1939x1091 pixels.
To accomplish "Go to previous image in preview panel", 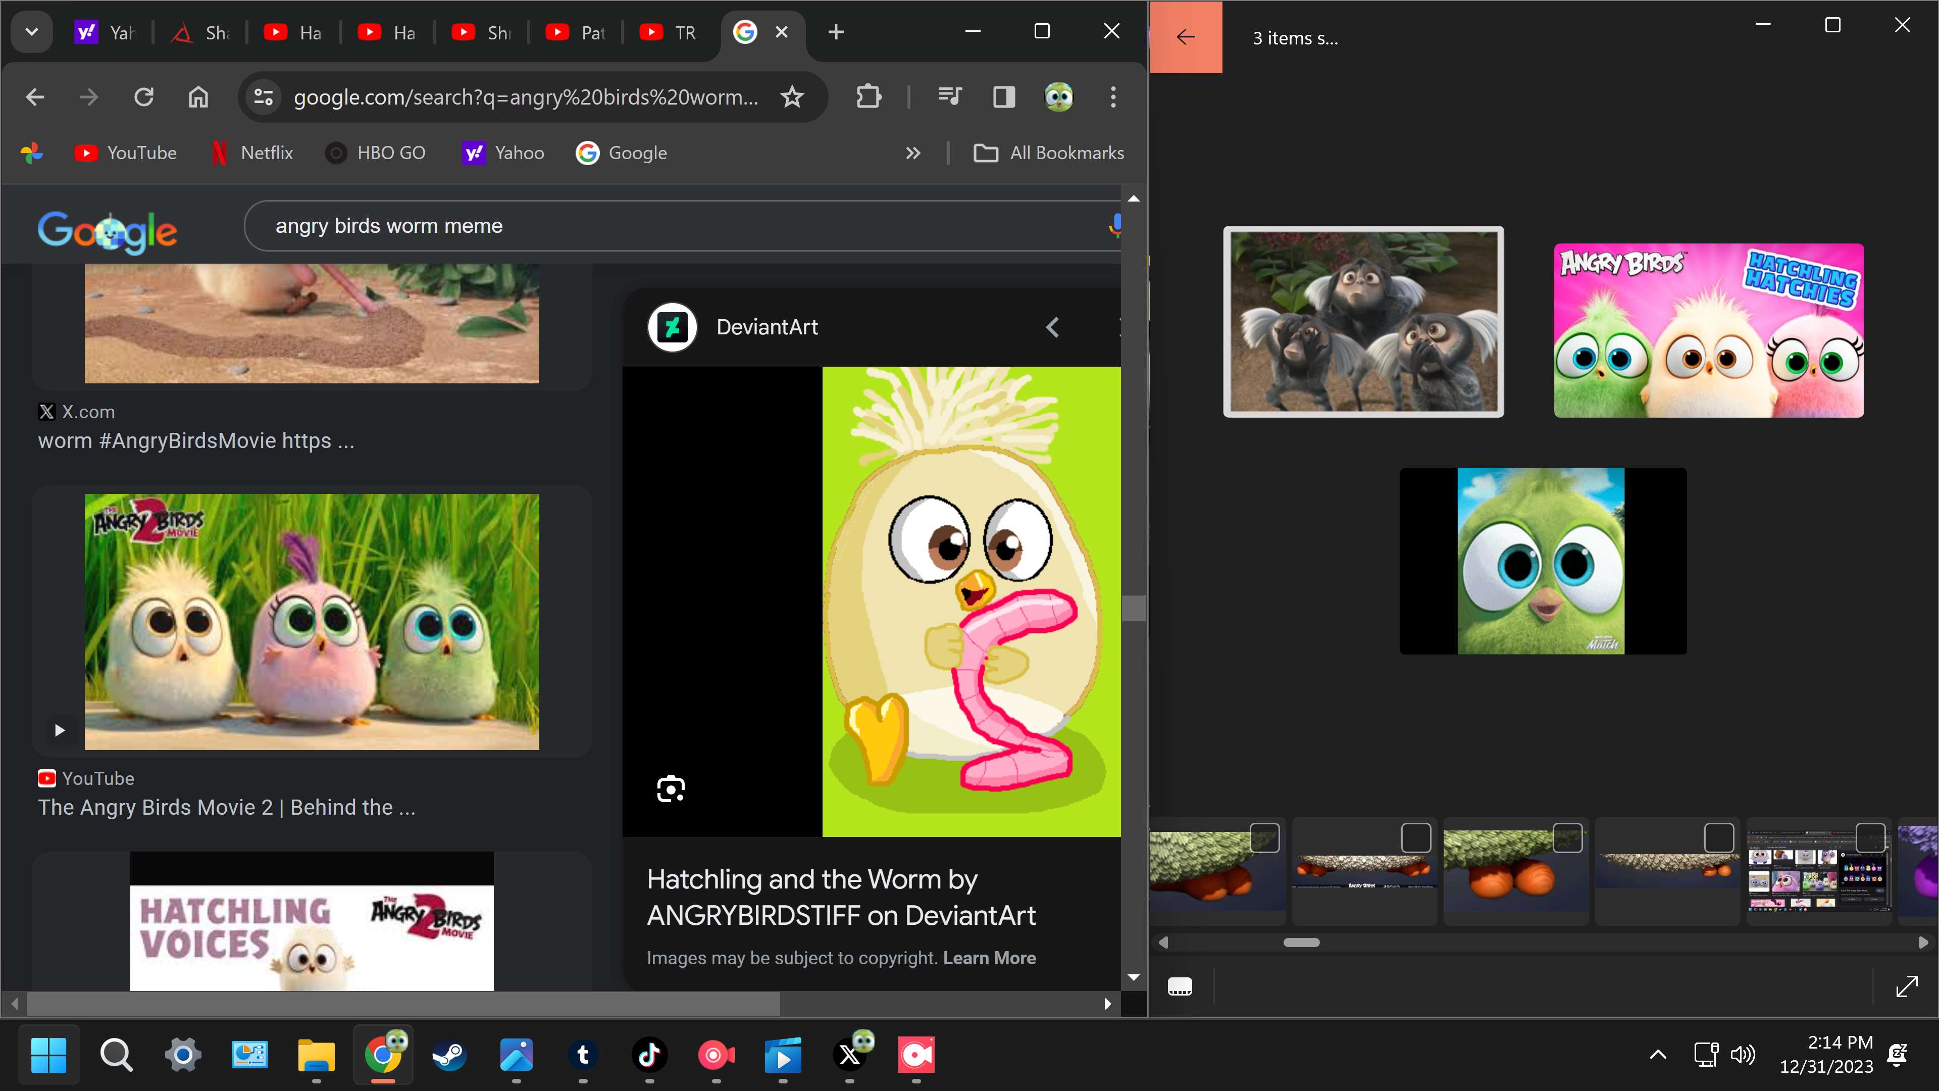I will (x=1052, y=327).
